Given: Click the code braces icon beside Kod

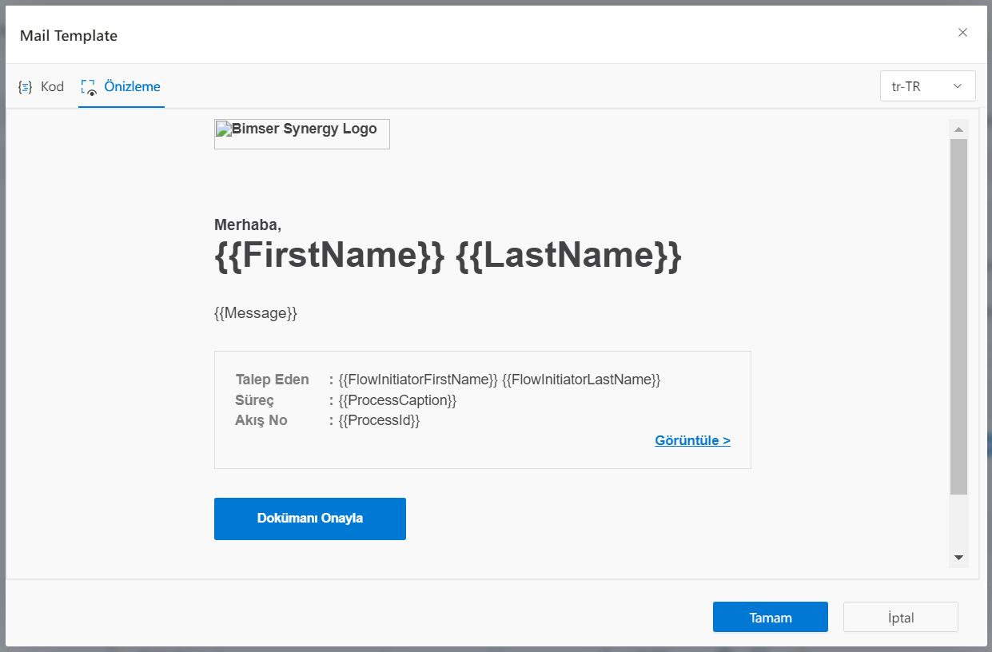Looking at the screenshot, I should coord(26,86).
